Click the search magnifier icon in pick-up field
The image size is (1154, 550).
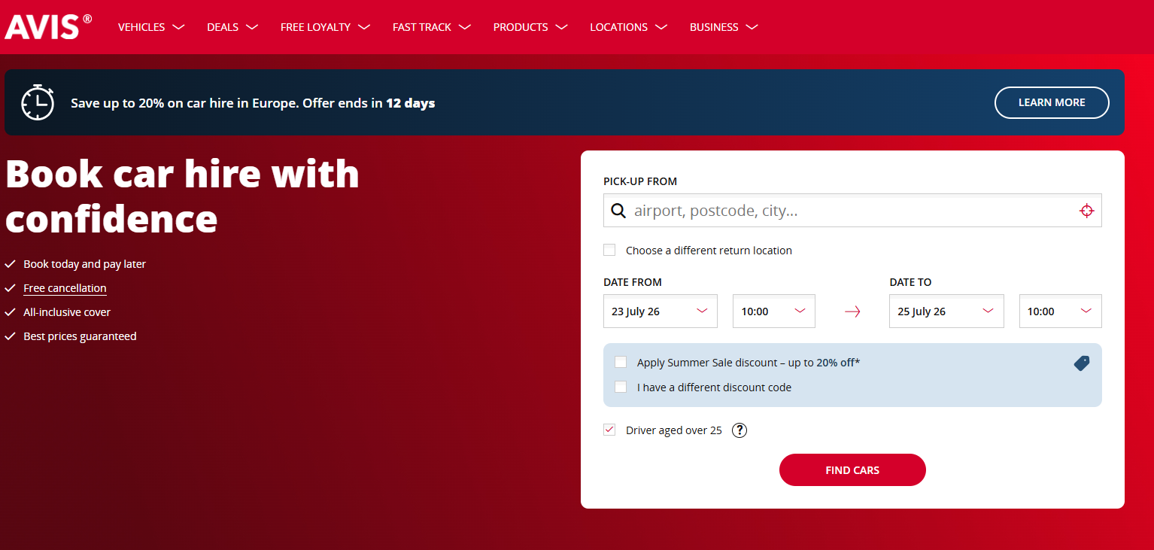coord(618,211)
